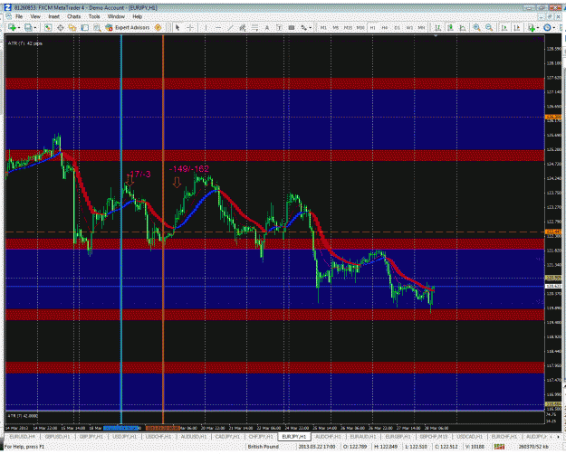Screen dimensions: 566x454
Task: Click the Zoom Out magnifier icon
Action: coord(489,27)
